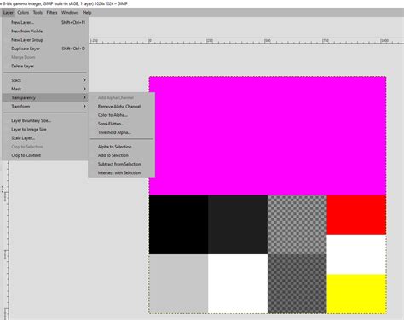The height and width of the screenshot is (320, 404).
Task: Click the lighter transparent checkered square
Action: [x=297, y=224]
